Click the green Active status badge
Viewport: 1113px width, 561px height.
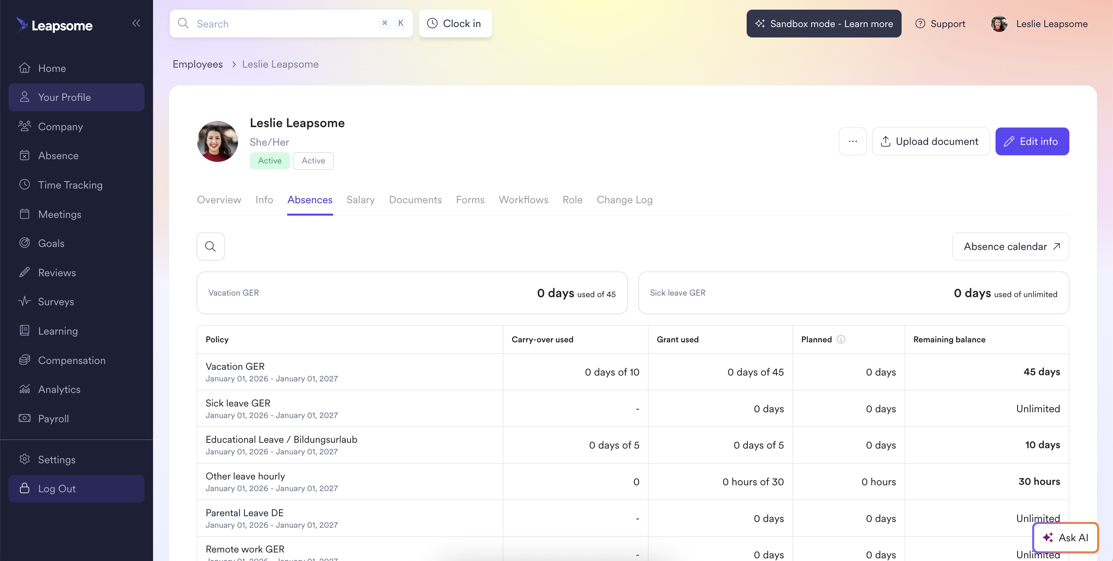click(x=270, y=161)
